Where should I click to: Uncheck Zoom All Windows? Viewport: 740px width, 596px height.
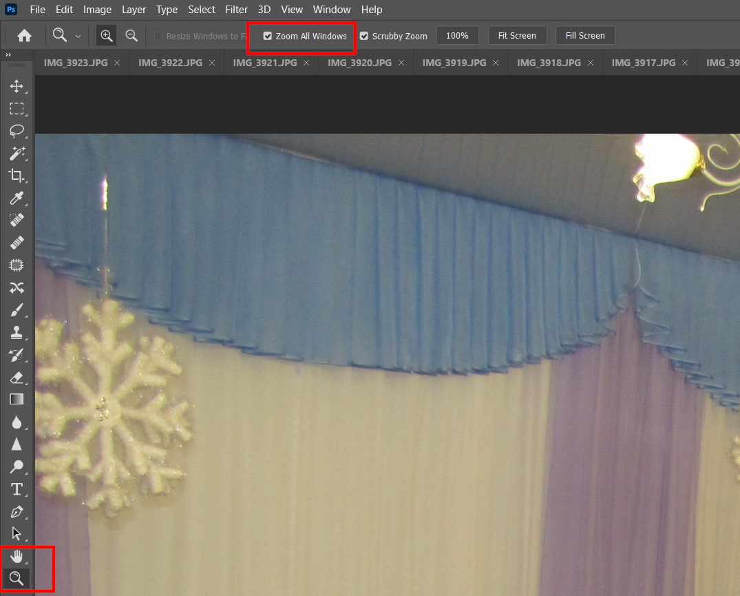268,36
